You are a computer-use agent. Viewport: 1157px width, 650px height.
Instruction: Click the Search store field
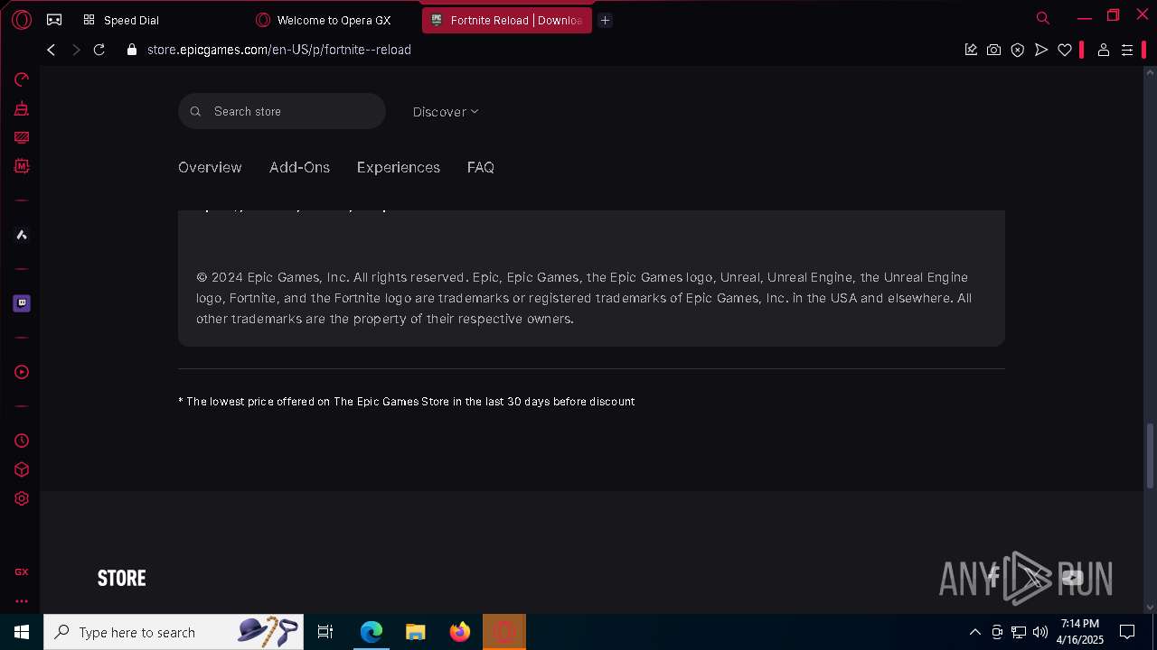[x=282, y=111]
